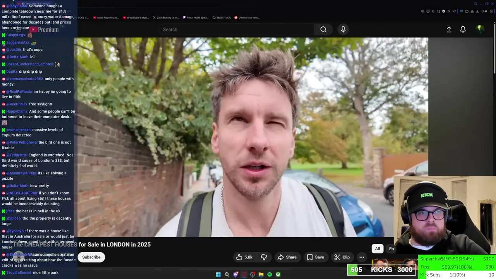Open the 'Zach Bussey' X bookmark
This screenshot has height=279, width=496.
[166, 17]
